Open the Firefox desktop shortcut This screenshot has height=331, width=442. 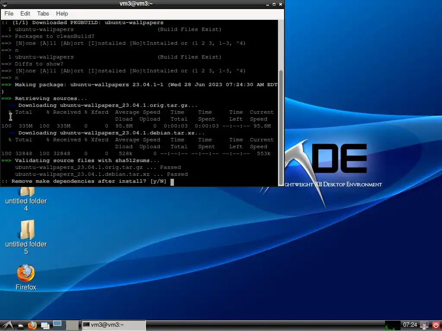(x=25, y=277)
